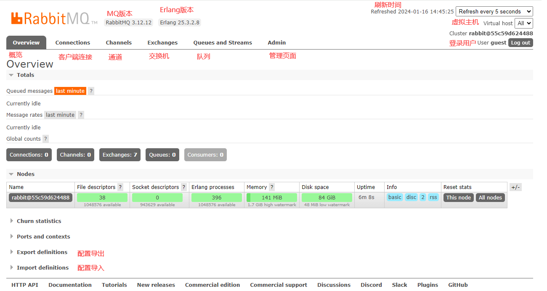Click the Consumers: 0 count
This screenshot has height=291, width=547.
[x=205, y=155]
